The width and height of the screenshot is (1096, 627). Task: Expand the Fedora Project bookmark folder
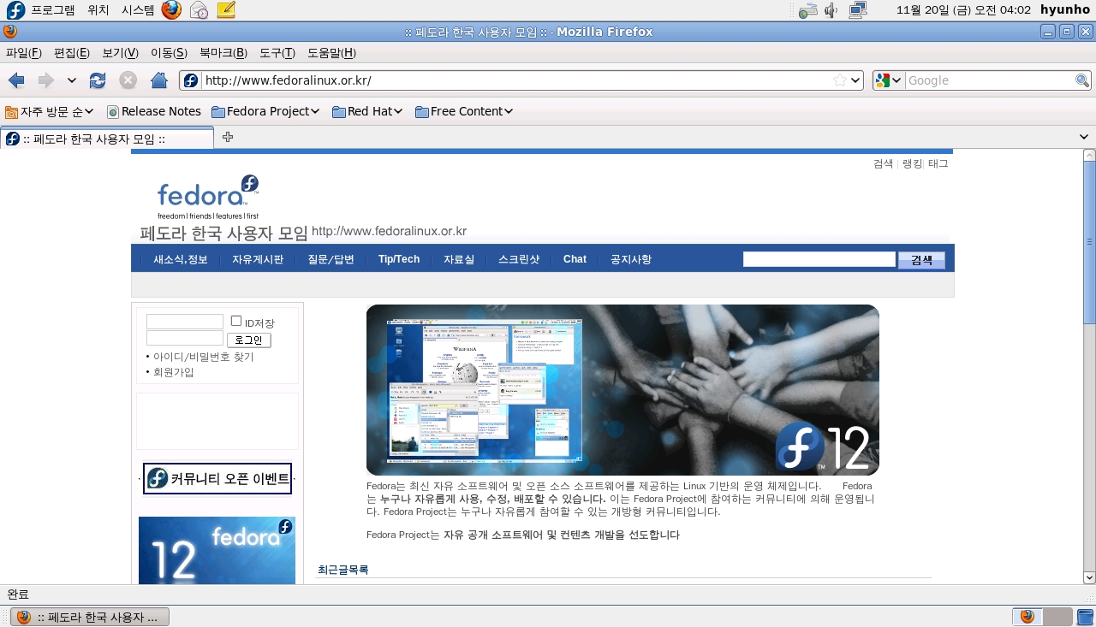click(x=265, y=111)
